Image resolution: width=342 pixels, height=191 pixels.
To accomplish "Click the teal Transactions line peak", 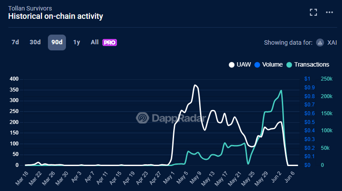I will 281,91.
